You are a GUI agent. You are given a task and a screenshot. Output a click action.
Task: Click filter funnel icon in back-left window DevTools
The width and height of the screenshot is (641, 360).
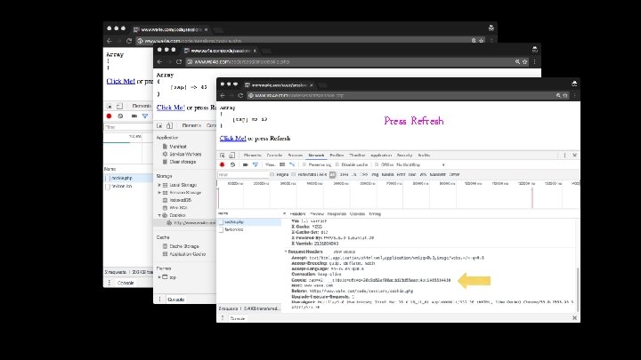tap(145, 116)
